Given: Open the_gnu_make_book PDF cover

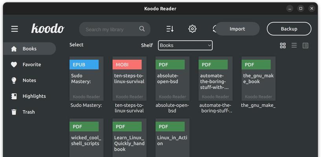Looking at the screenshot, I should [x=258, y=78].
